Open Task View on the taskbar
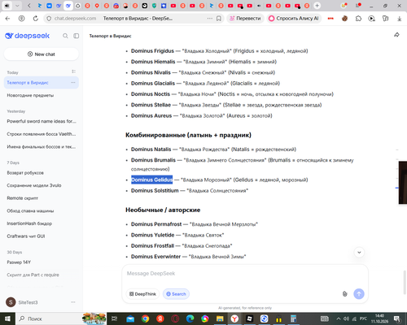 pos(115,318)
